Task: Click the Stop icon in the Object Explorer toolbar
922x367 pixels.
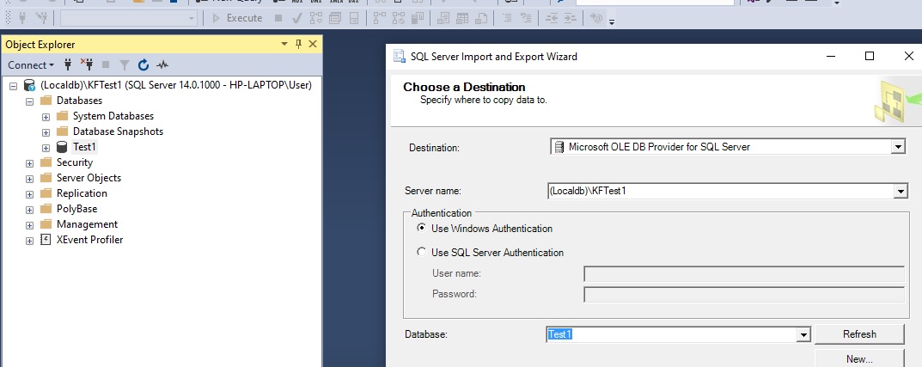Action: (106, 64)
